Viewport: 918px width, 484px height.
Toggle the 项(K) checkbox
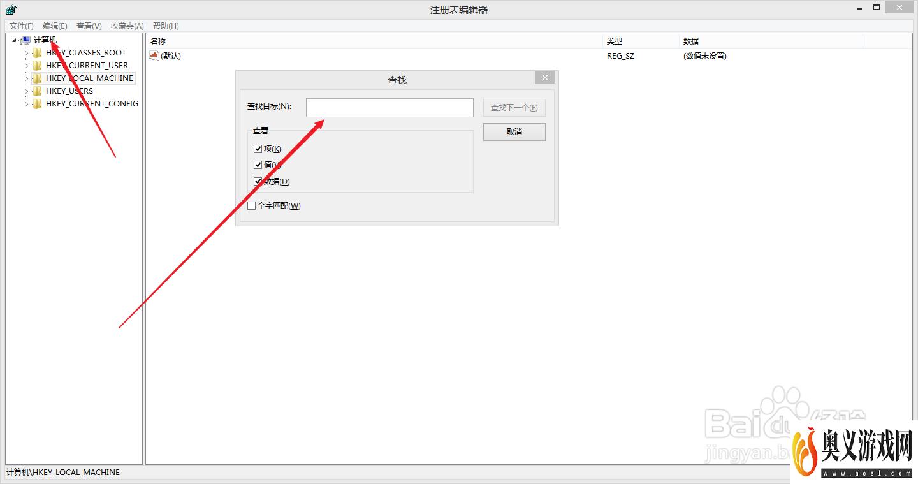click(x=258, y=149)
